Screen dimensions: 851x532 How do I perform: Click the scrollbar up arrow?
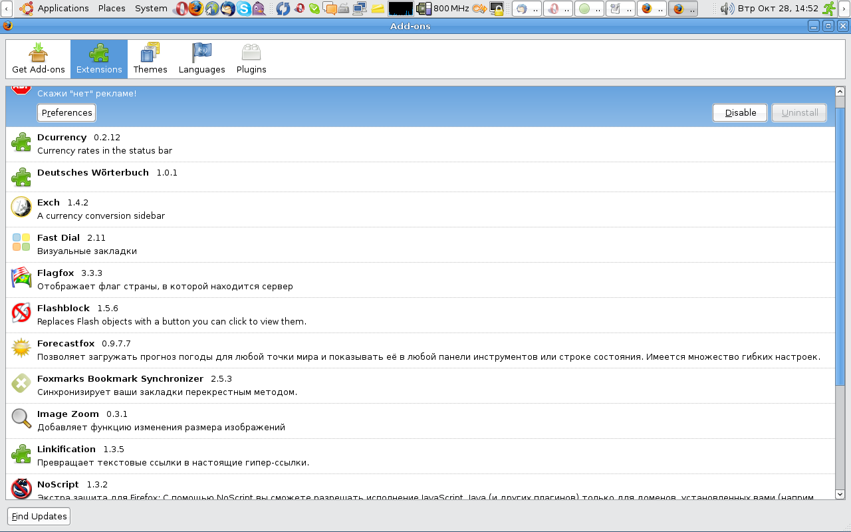click(x=840, y=92)
